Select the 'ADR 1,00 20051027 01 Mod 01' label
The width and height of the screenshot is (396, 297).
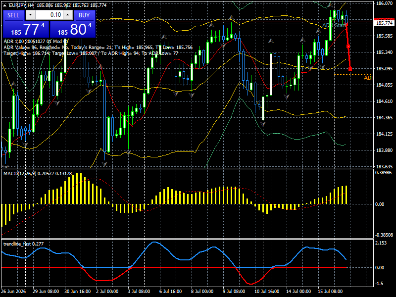(36, 42)
